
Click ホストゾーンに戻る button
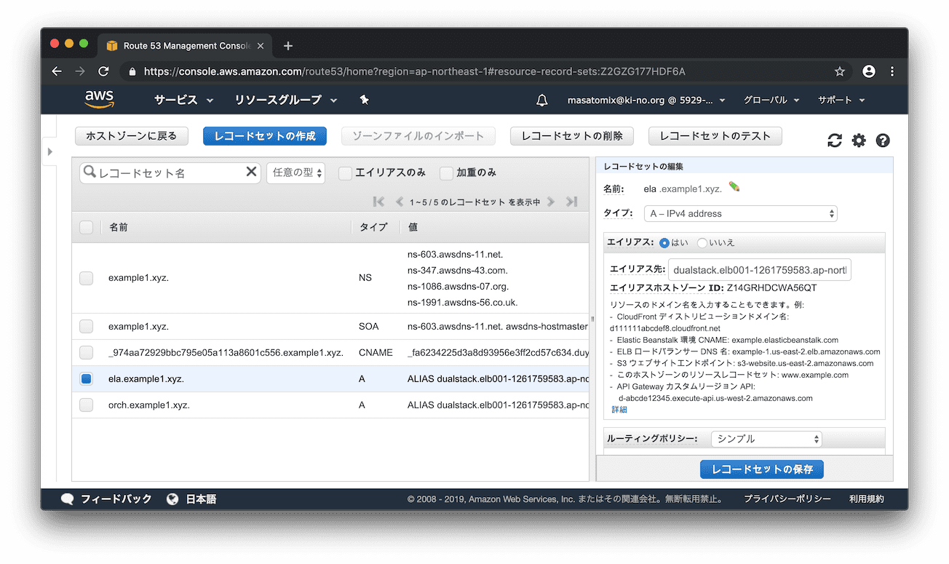tap(132, 136)
